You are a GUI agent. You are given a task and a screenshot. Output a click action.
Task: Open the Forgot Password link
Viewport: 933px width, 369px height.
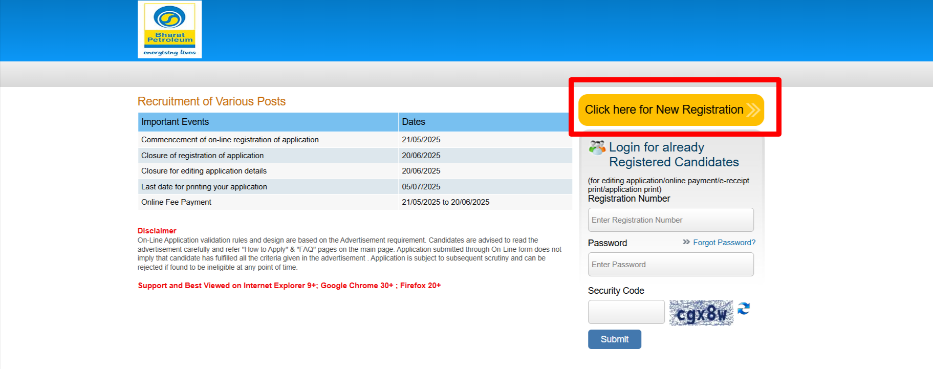(x=724, y=243)
